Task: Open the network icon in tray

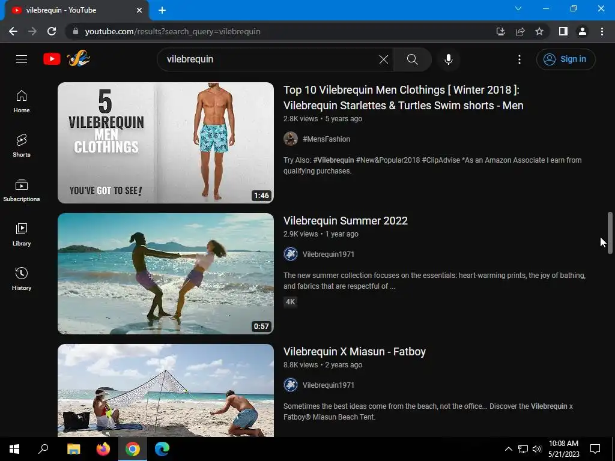Action: (523, 449)
